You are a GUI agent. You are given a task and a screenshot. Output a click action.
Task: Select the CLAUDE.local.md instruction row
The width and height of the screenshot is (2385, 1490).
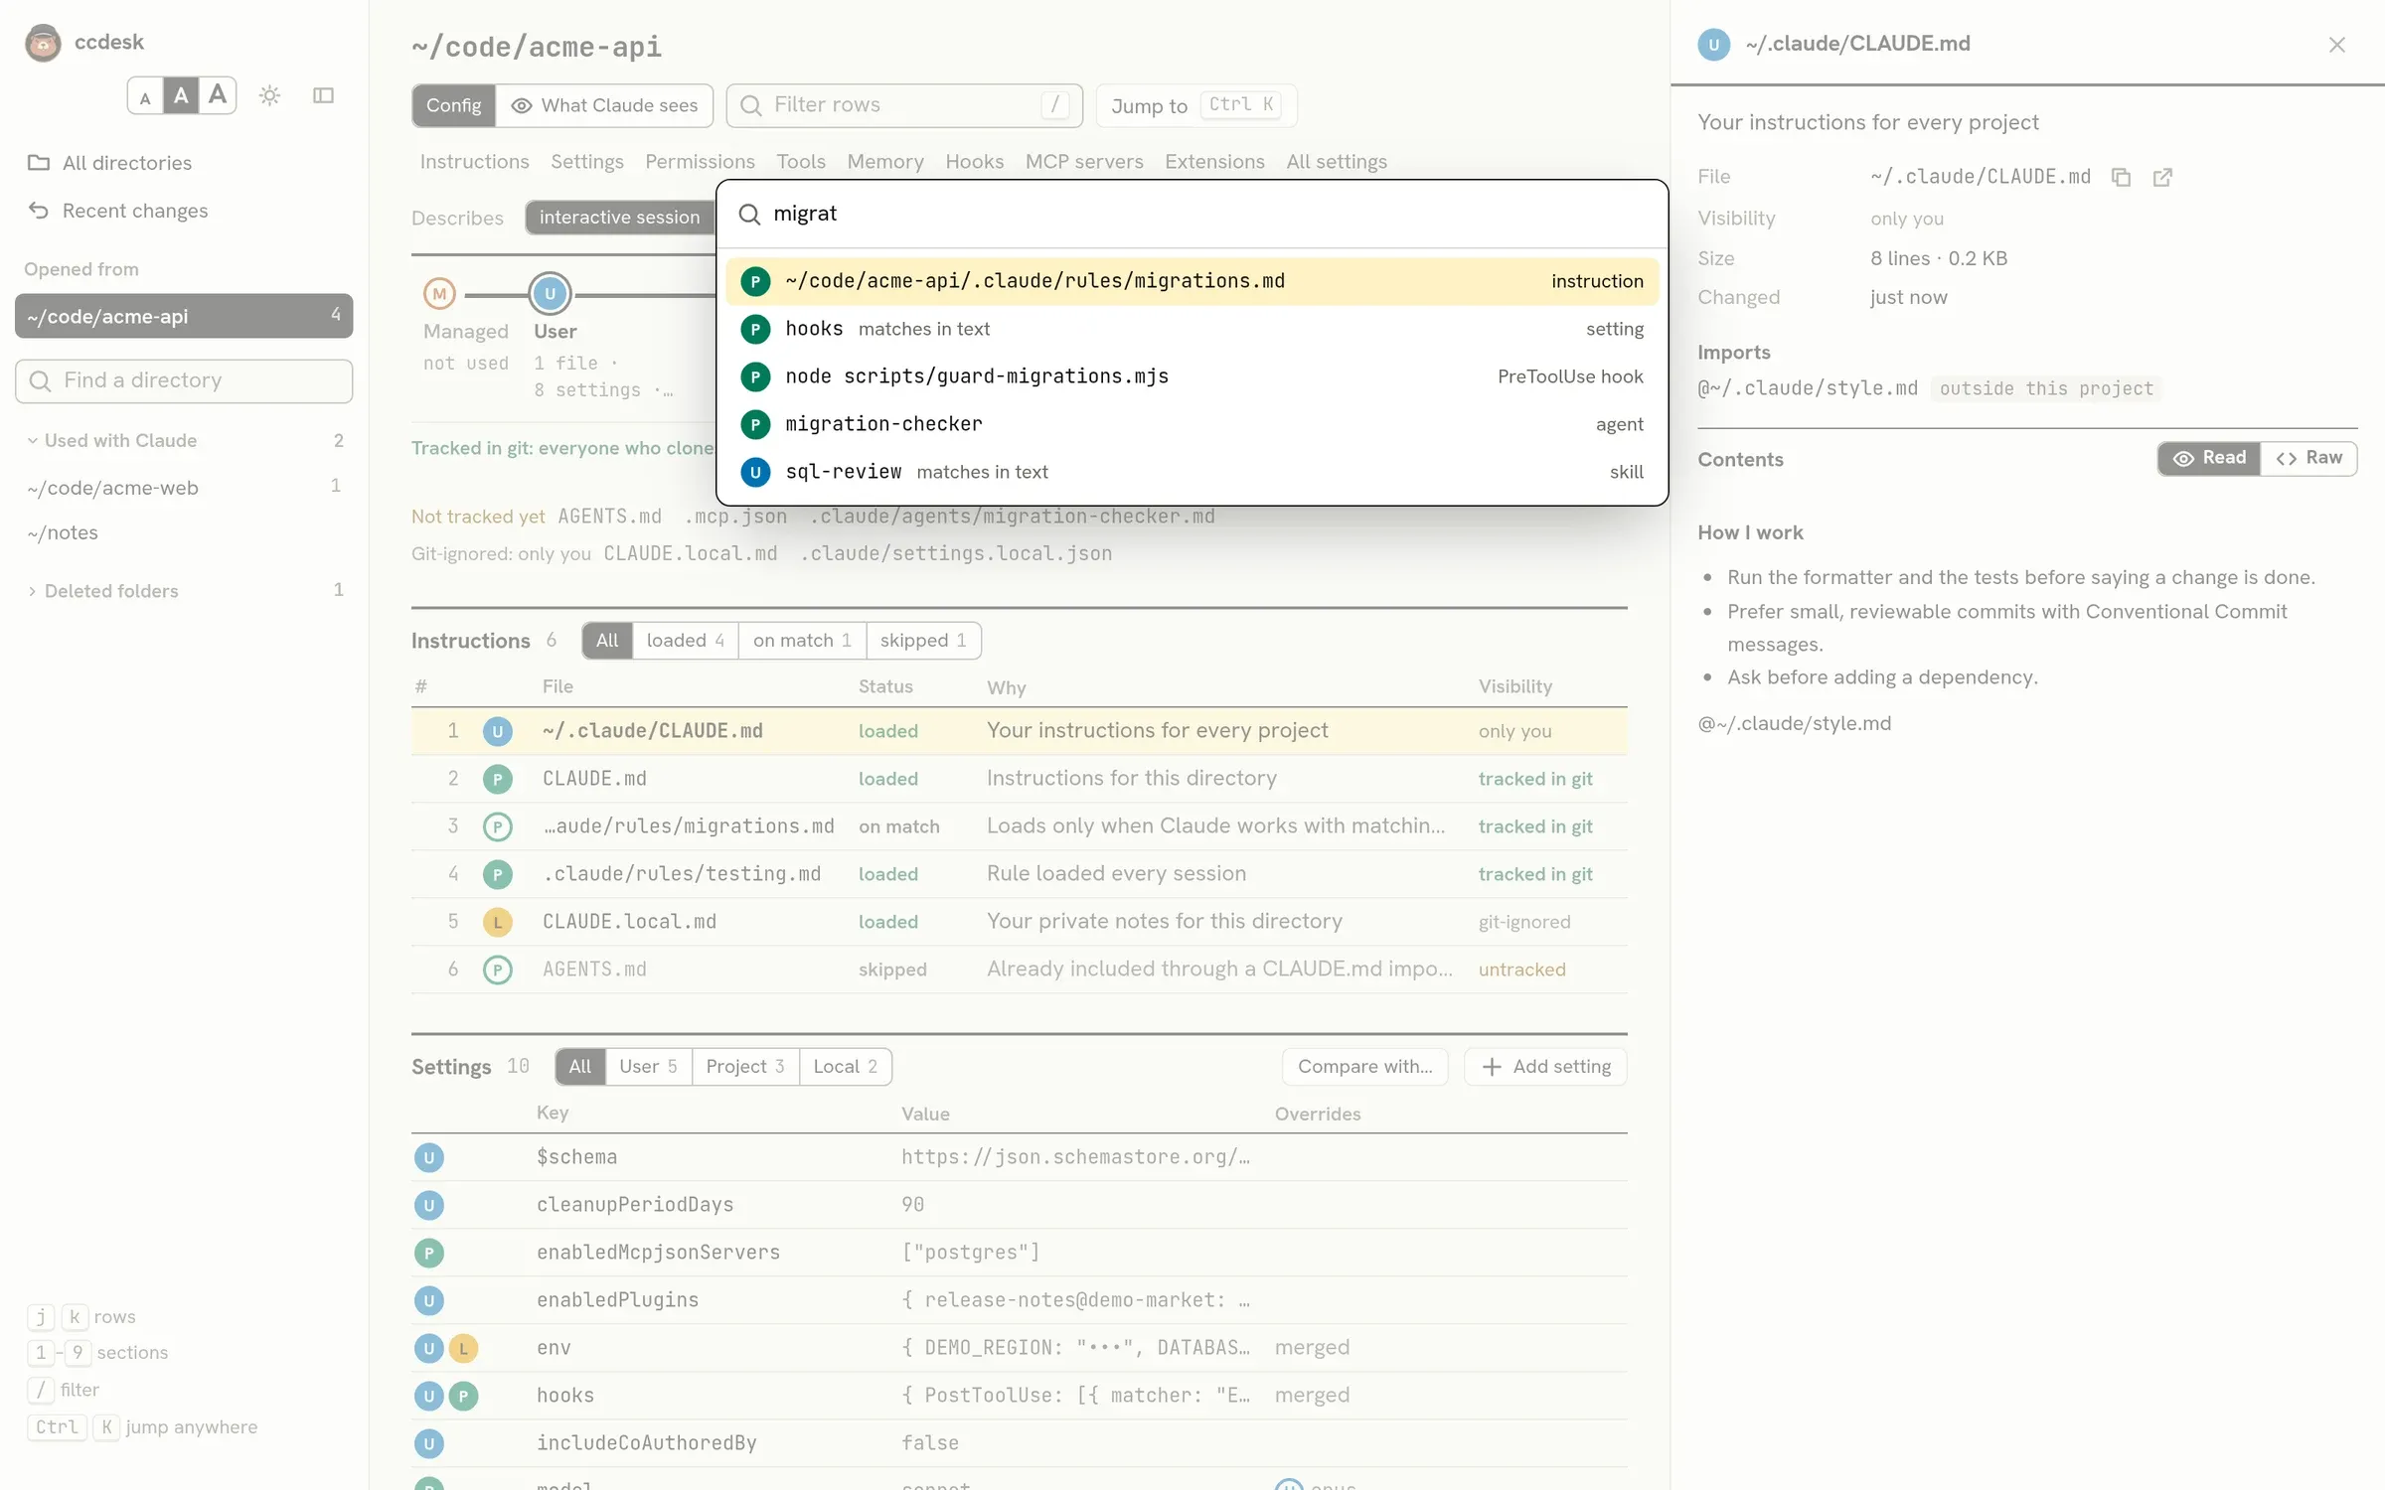point(1019,922)
